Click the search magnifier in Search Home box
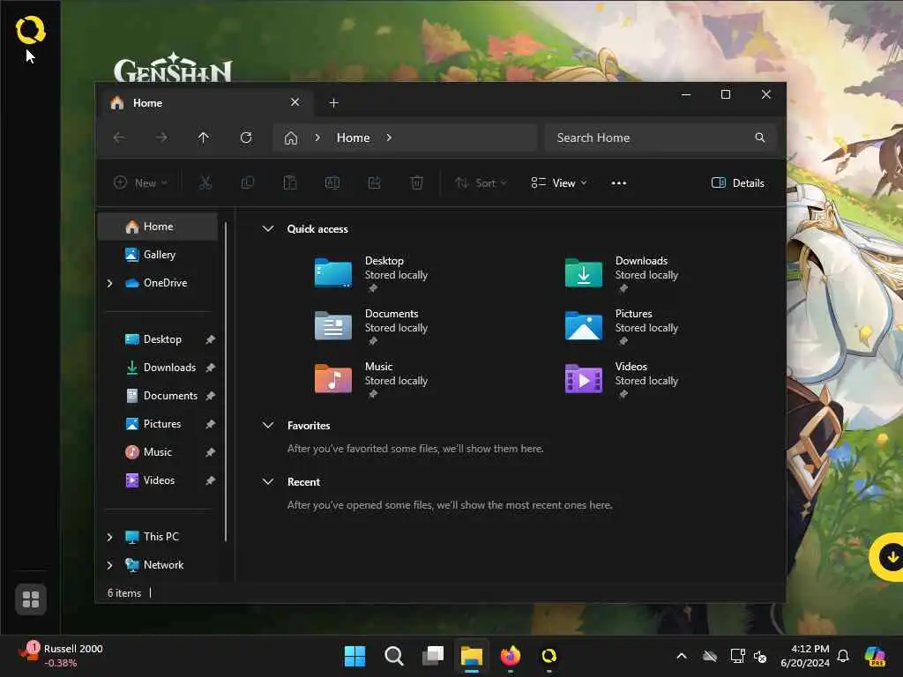 [x=759, y=138]
